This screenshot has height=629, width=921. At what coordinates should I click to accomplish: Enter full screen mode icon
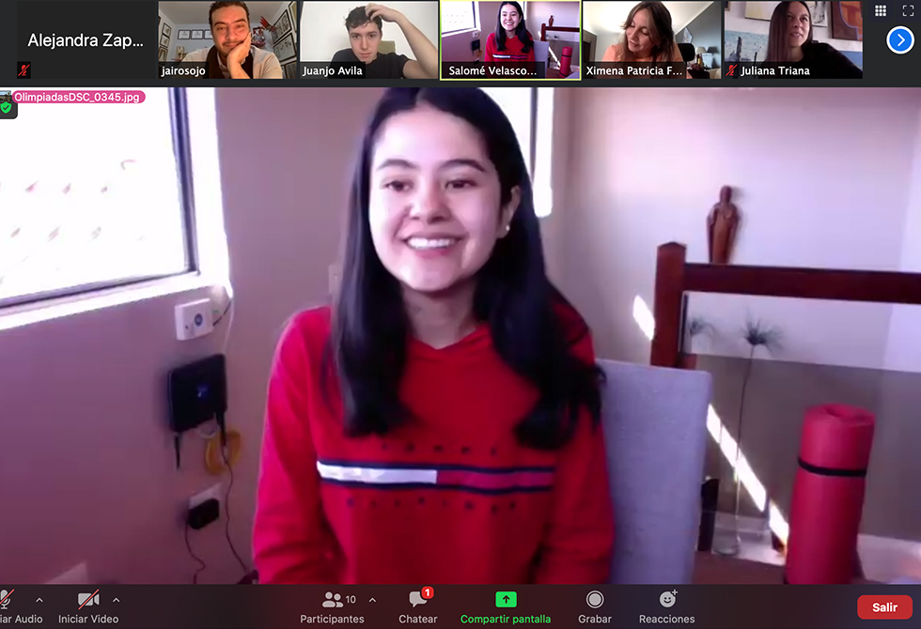click(908, 11)
